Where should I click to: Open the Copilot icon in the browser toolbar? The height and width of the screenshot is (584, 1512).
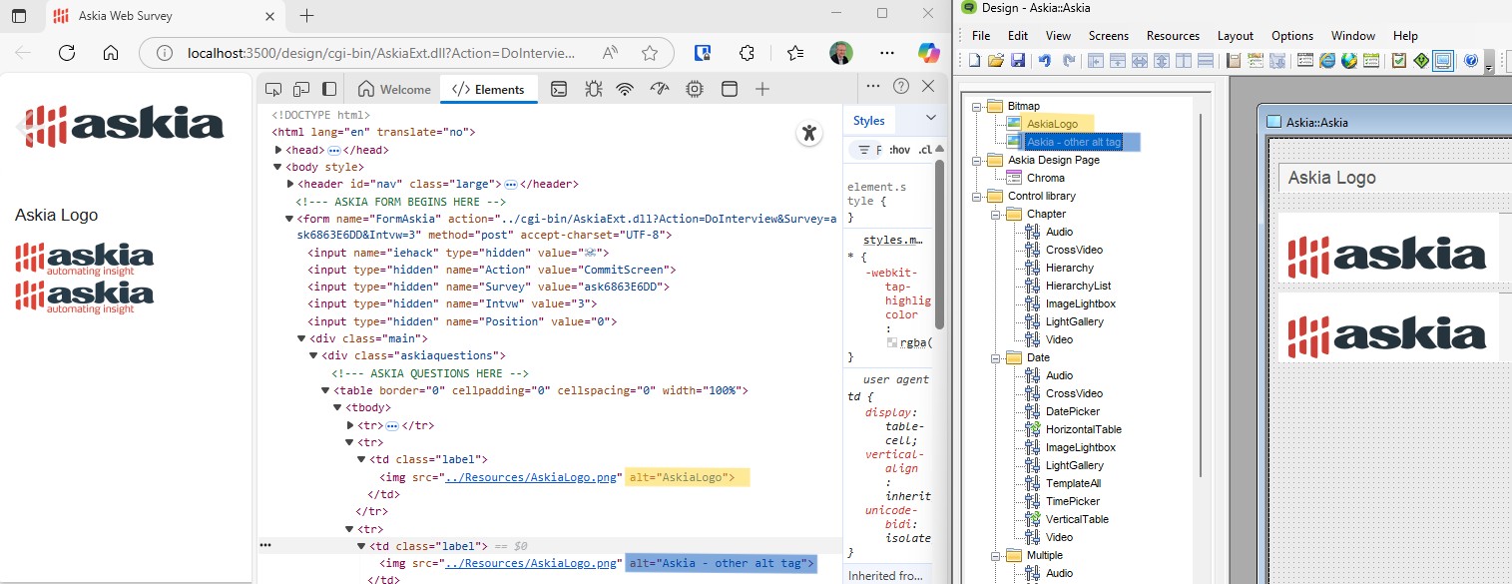[x=929, y=53]
